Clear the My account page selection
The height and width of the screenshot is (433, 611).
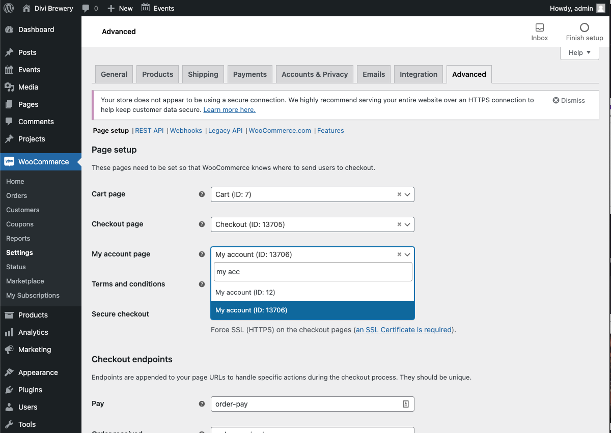tap(399, 254)
